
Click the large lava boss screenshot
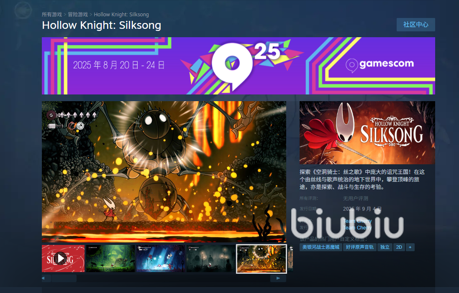point(164,172)
